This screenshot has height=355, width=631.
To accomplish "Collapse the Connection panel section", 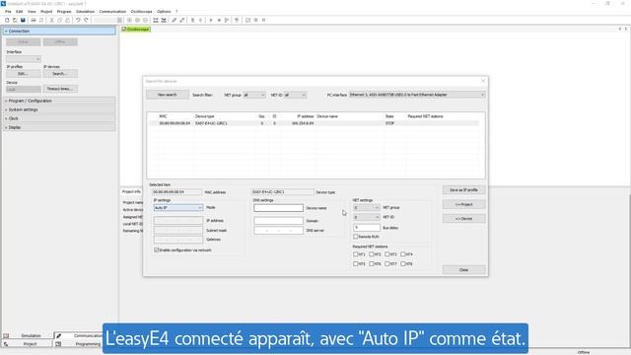I will [59, 31].
